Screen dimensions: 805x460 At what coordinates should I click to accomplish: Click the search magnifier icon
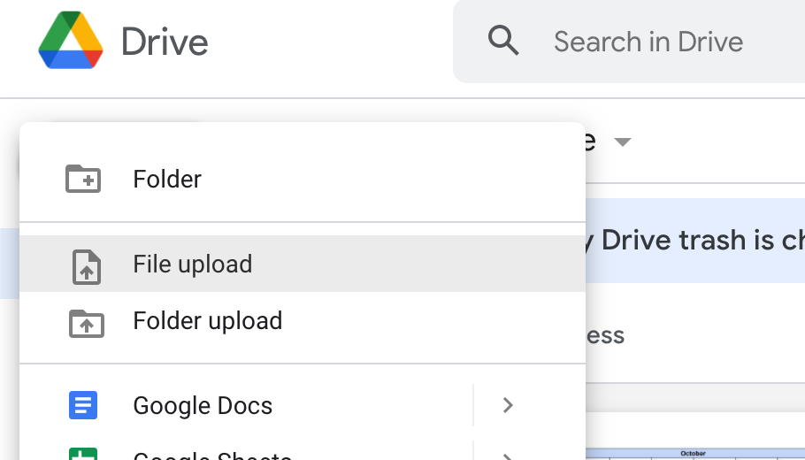(x=503, y=41)
